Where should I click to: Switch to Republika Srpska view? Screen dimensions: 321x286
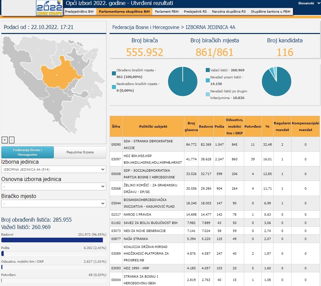pyautogui.click(x=80, y=152)
